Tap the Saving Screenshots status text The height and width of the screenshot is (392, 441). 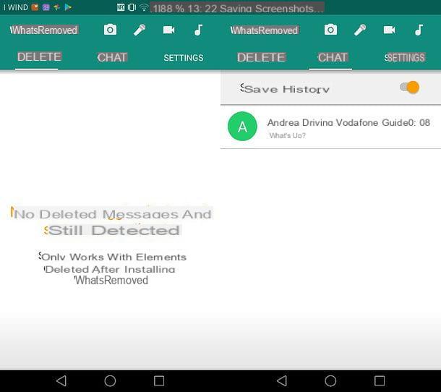[272, 9]
